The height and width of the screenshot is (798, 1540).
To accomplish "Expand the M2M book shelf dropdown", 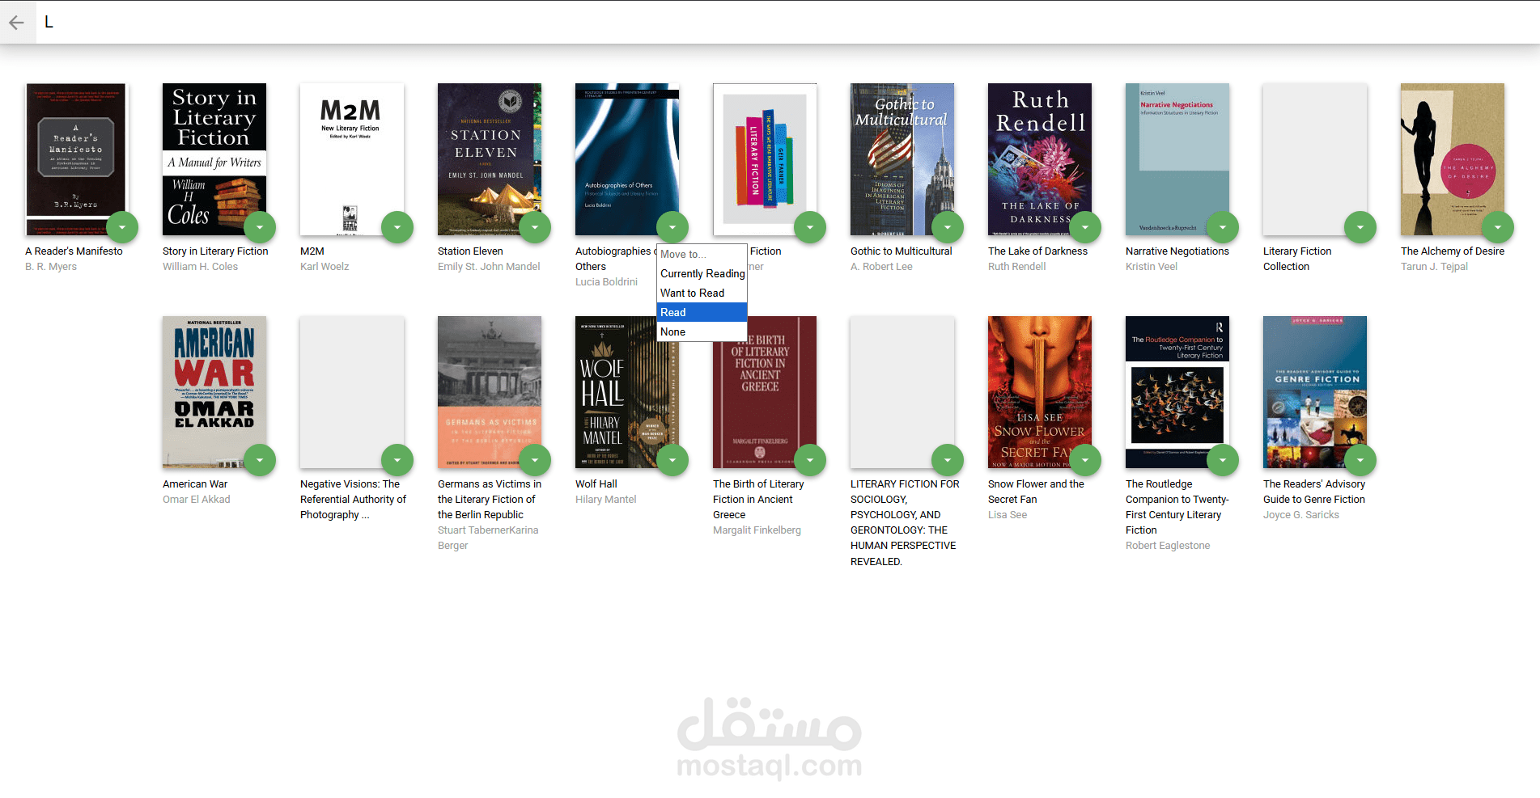I will 397,227.
